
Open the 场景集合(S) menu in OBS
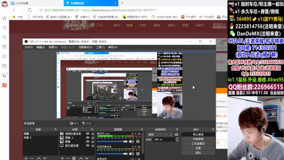(x=86, y=47)
